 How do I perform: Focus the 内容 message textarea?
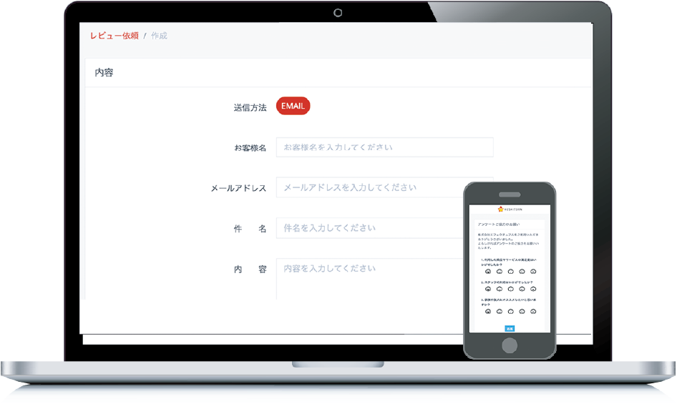point(369,279)
